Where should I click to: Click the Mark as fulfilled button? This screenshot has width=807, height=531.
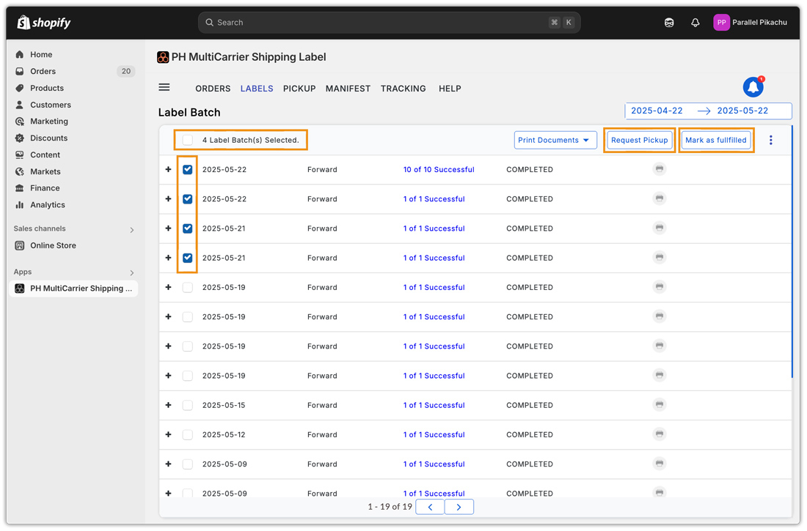click(x=716, y=141)
